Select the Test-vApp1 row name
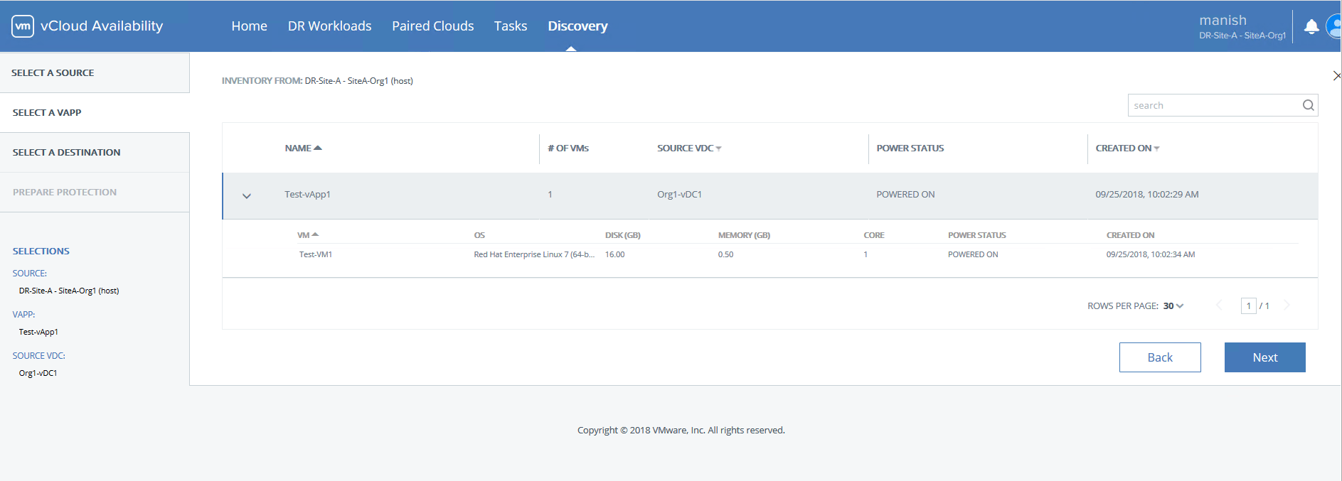This screenshot has width=1342, height=481. tap(307, 194)
